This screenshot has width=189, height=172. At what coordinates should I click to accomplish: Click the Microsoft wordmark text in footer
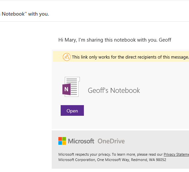pos(81,141)
